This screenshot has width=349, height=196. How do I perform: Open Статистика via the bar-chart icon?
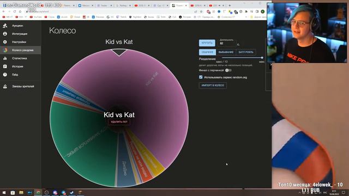coord(5,58)
